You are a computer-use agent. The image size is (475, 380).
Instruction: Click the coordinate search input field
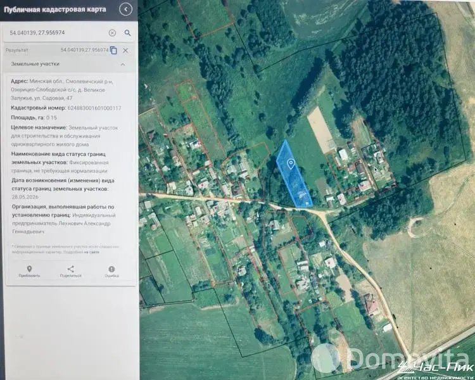[58, 33]
